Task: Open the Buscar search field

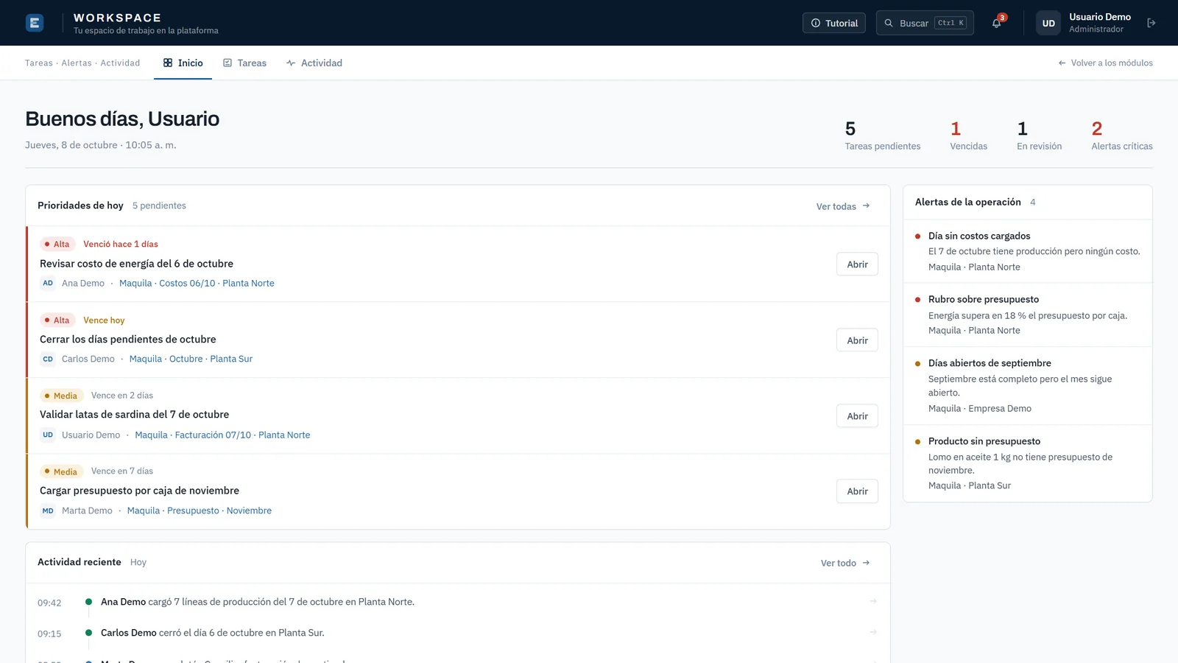Action: click(925, 23)
